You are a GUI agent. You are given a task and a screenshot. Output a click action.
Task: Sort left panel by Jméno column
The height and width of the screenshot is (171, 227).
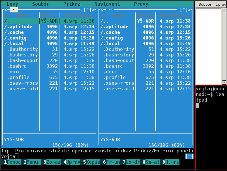[x=22, y=15]
